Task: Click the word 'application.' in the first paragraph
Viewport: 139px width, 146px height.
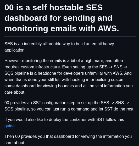Action: [15, 50]
